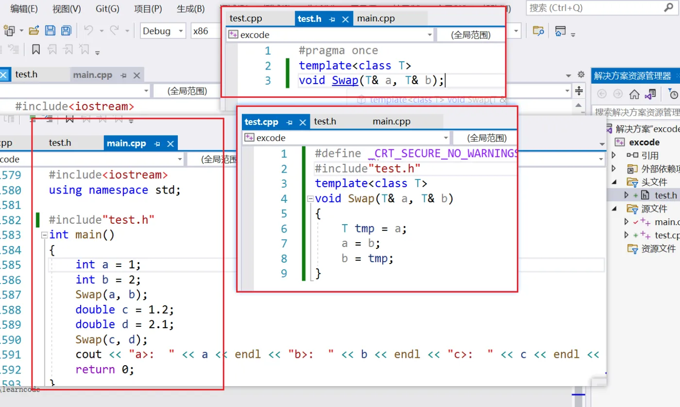Open the 视图(V) menu
This screenshot has width=680, height=407.
pyautogui.click(x=67, y=9)
